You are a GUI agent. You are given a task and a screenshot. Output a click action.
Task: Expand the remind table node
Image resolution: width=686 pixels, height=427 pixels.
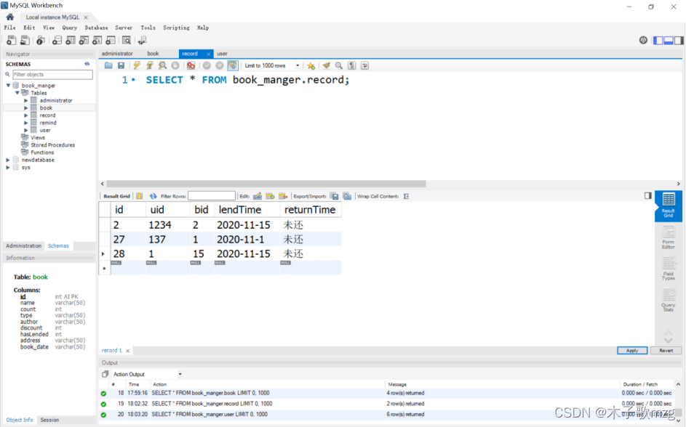pos(25,123)
